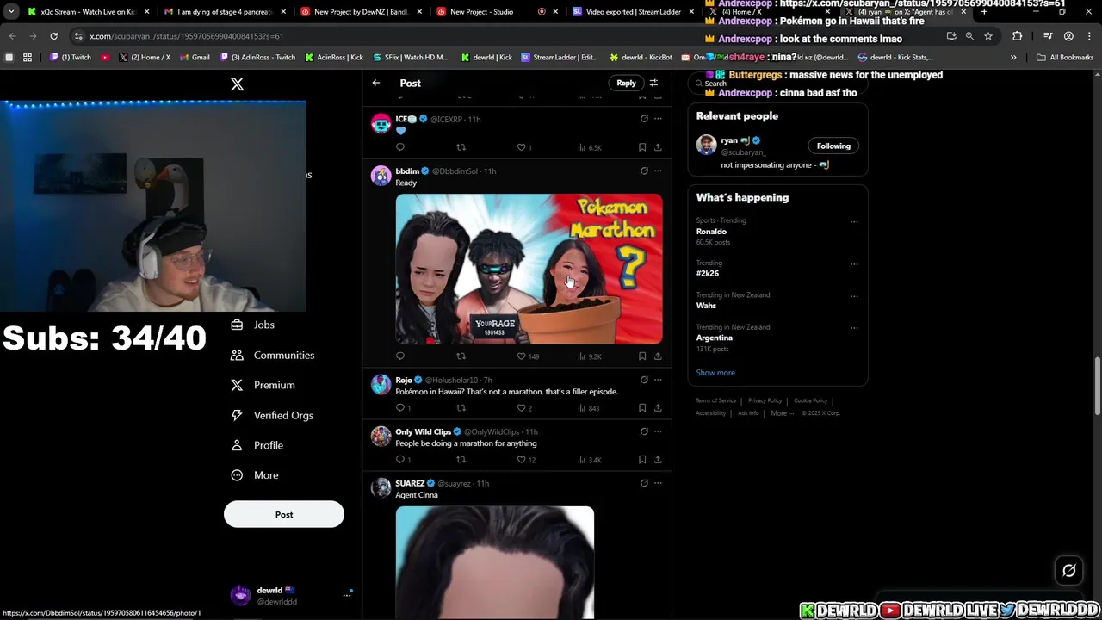This screenshot has width=1102, height=620.
Task: Like the ICE heart reply
Action: [521, 147]
